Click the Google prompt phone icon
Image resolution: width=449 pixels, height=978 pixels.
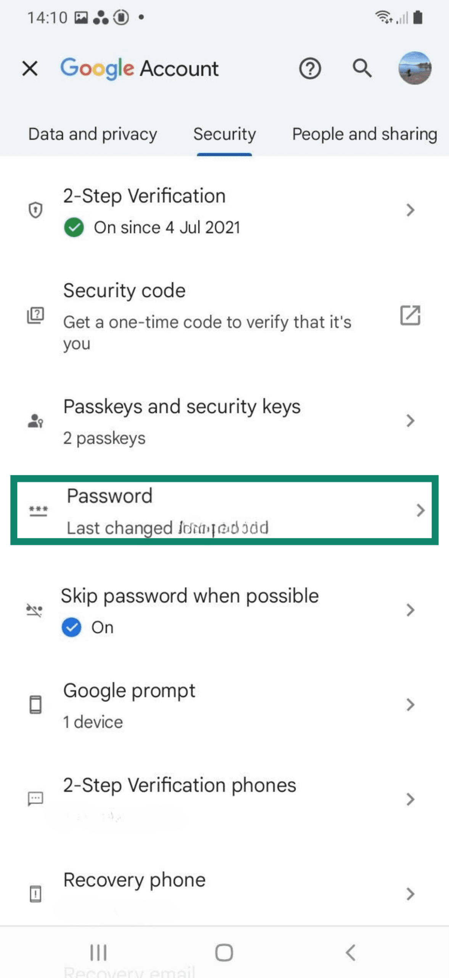pos(35,705)
